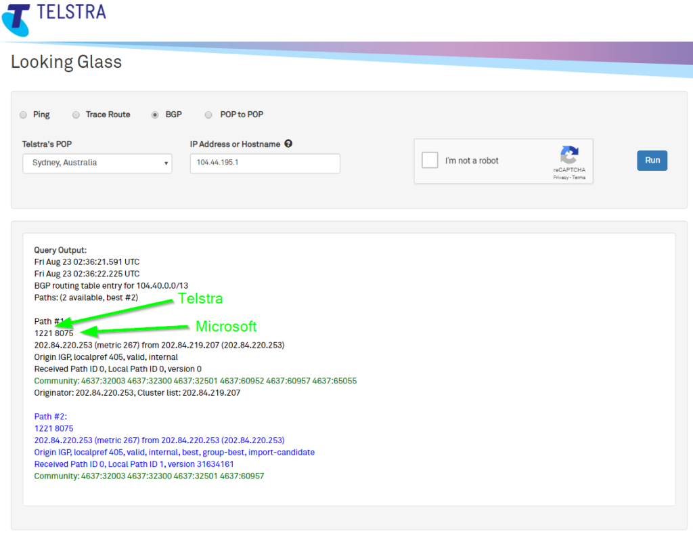
Task: Run the looking glass query
Action: tap(652, 160)
